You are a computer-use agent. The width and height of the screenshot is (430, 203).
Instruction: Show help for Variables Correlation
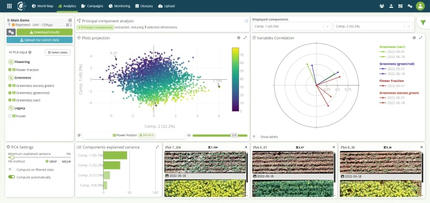tap(414, 38)
